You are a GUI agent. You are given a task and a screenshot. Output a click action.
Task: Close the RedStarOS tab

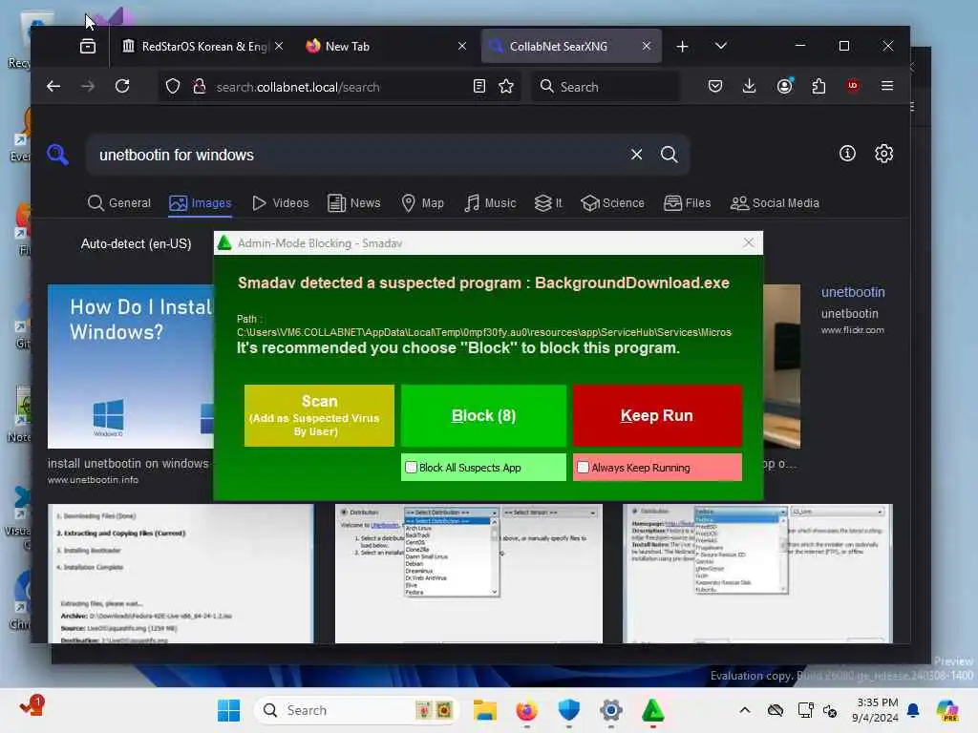tap(280, 46)
